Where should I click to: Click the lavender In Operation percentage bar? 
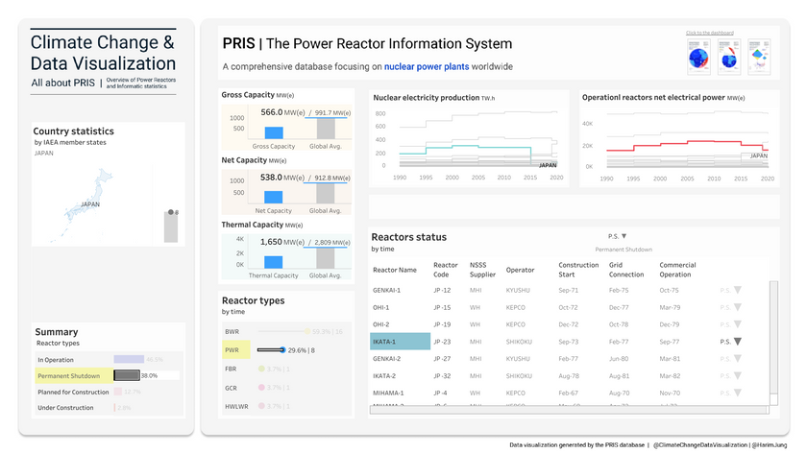tap(129, 359)
